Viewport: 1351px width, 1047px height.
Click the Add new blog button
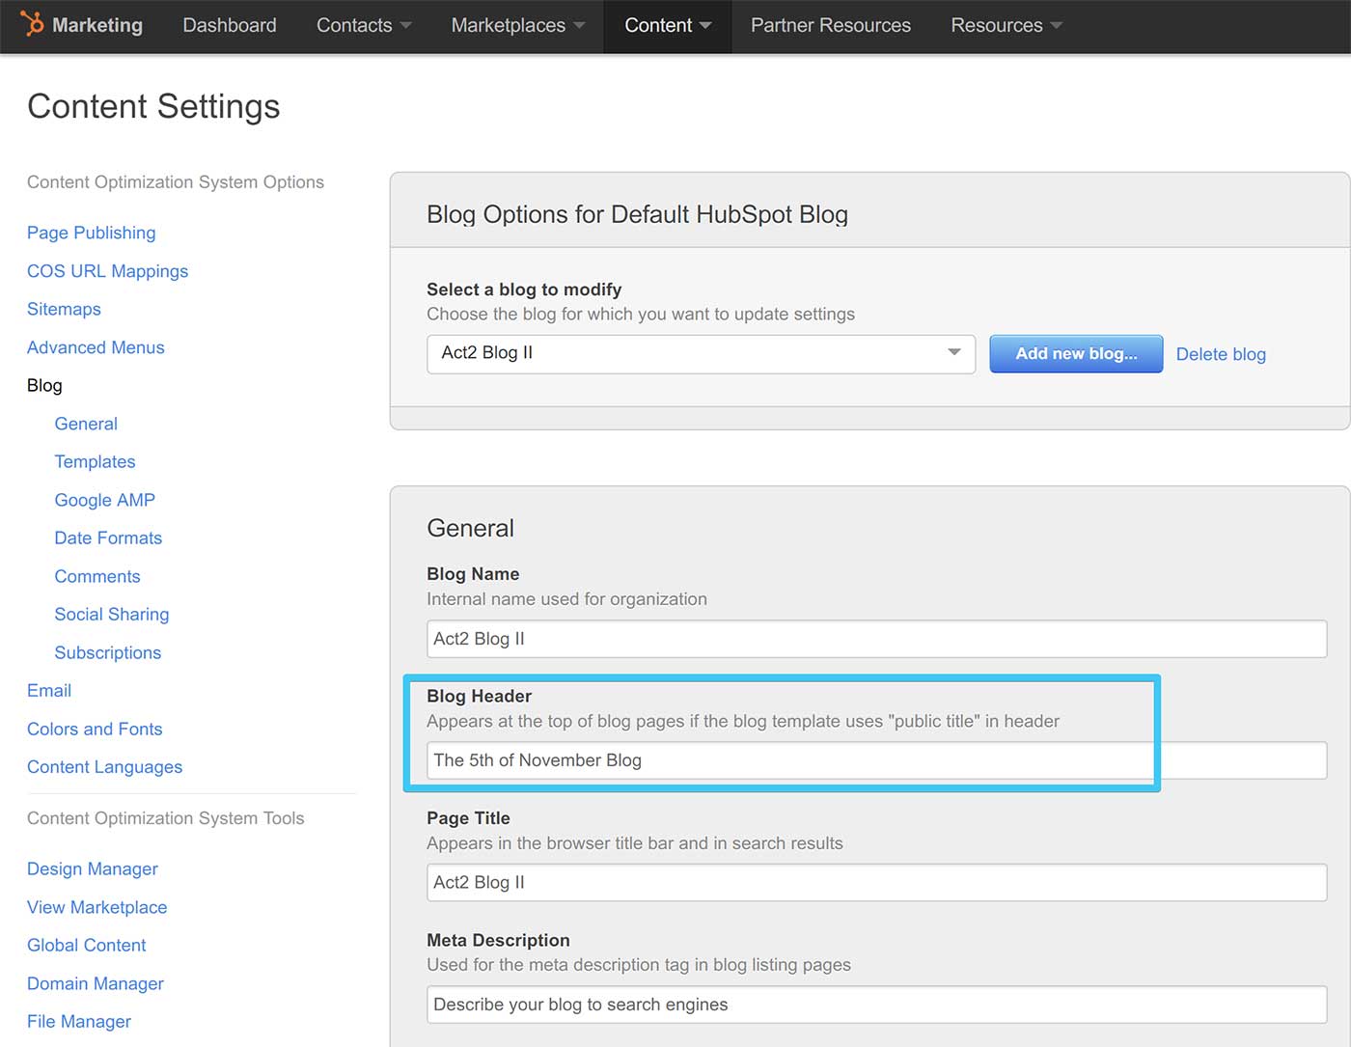point(1075,353)
